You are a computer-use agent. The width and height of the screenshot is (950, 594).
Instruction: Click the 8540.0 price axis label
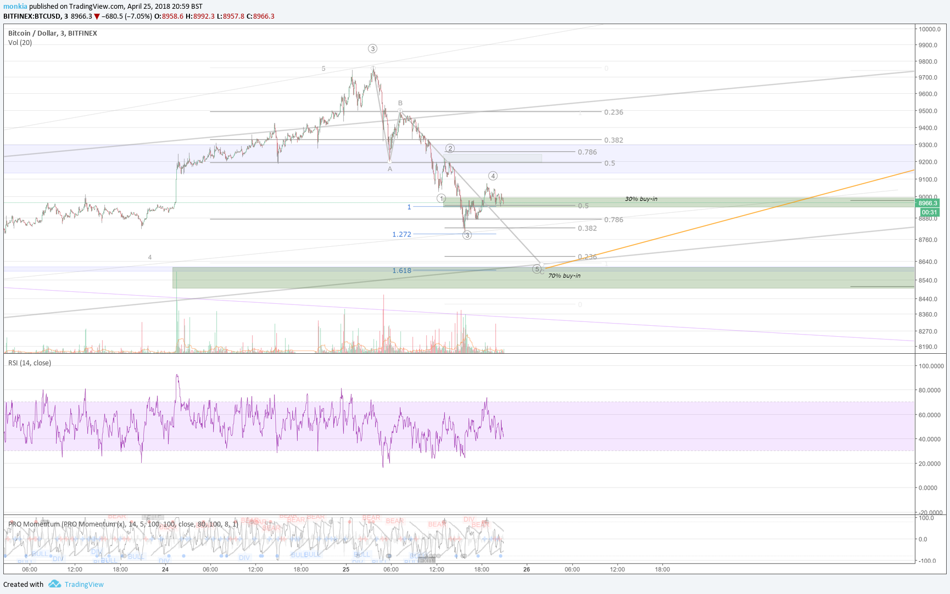tap(928, 281)
